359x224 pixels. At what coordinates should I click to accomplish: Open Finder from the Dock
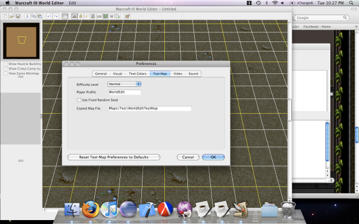[72, 209]
